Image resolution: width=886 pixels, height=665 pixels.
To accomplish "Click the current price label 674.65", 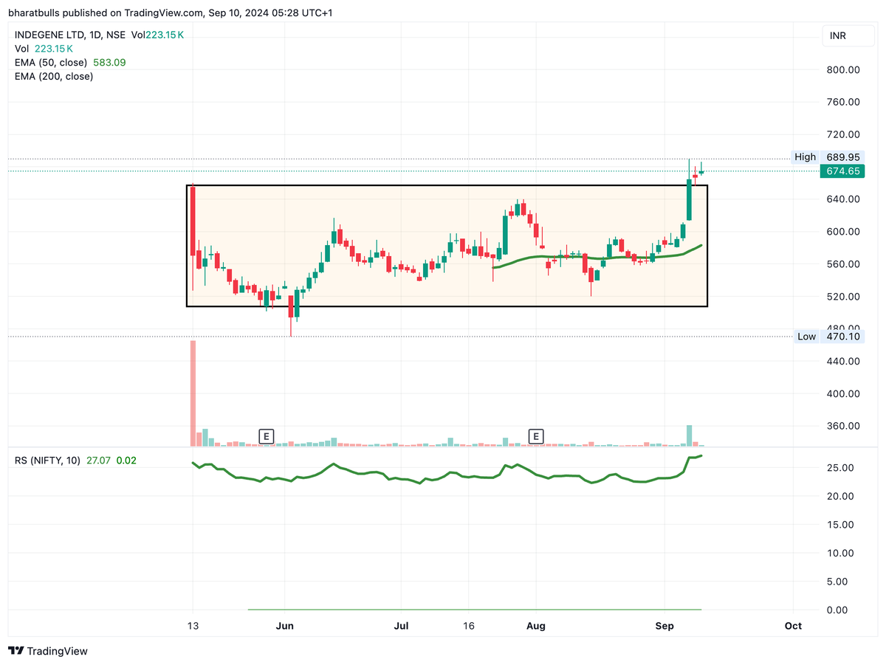I will [842, 171].
